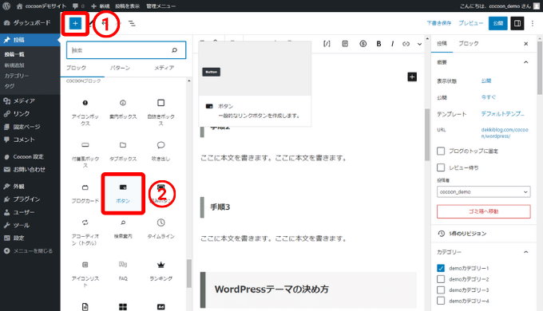Check demoカテゴリー2 checkbox

pos(441,279)
